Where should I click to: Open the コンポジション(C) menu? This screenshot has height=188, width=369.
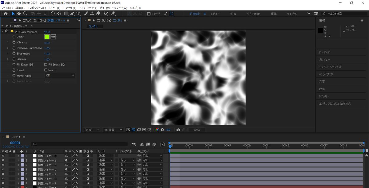pos(36,8)
